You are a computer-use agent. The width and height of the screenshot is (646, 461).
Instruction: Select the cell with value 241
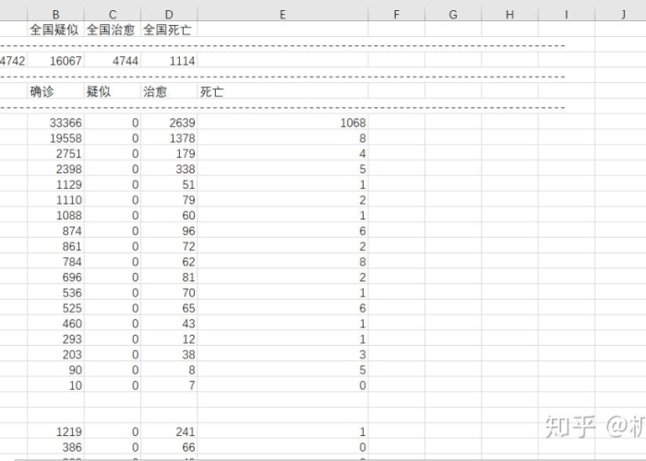coord(169,431)
